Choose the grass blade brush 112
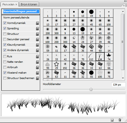Screen dimensions: 127x123 pyautogui.click(x=91, y=57)
